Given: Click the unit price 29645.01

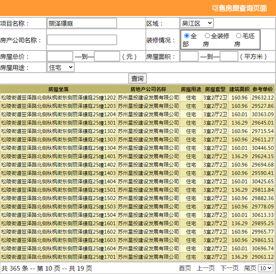Looking at the screenshot, I should tap(263, 123).
